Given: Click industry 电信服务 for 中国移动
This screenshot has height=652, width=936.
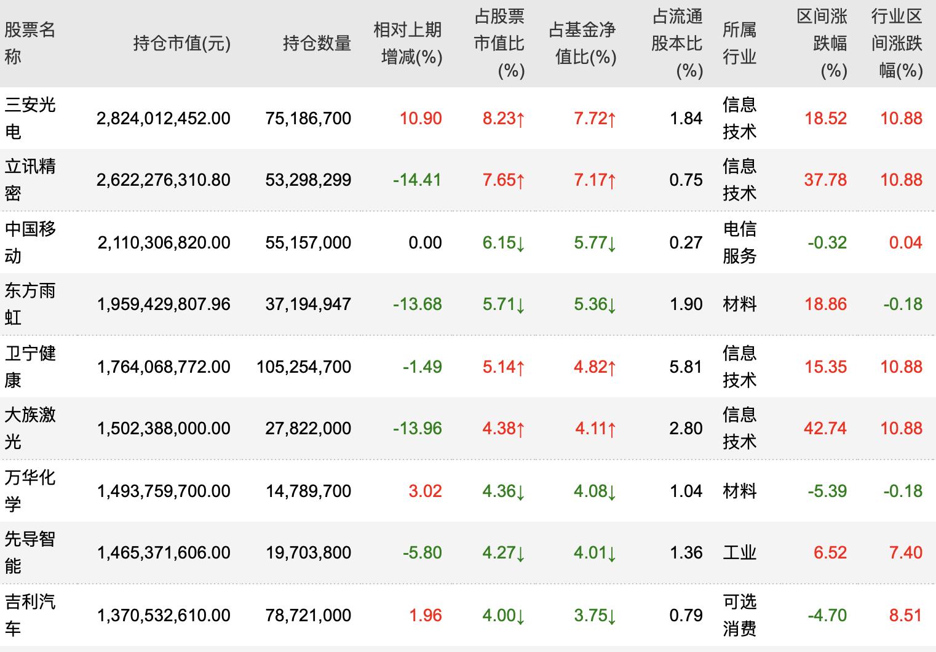Looking at the screenshot, I should pyautogui.click(x=739, y=242).
